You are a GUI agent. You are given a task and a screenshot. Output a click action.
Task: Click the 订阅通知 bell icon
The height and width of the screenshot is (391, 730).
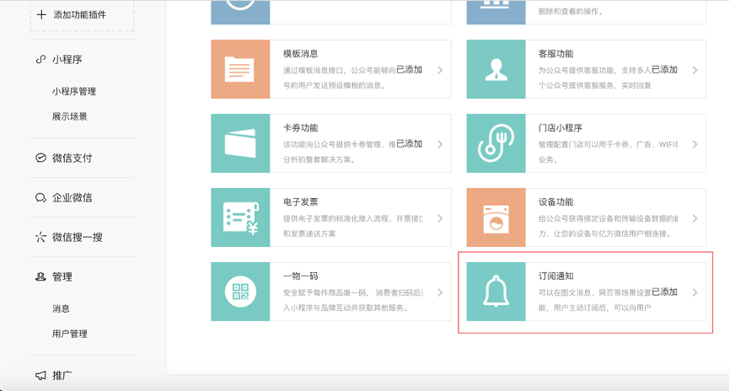coord(497,292)
